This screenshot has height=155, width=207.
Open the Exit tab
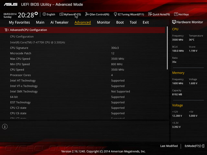(x=146, y=22)
